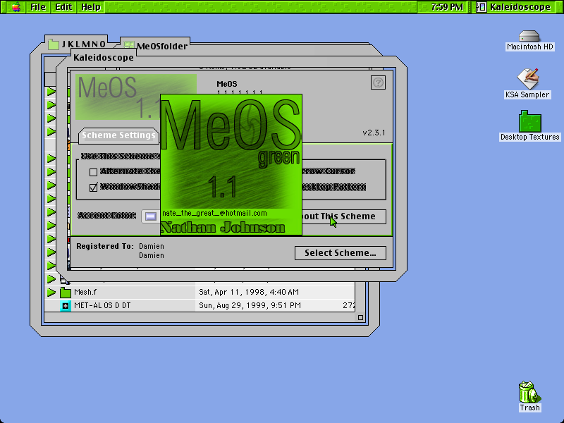Switch to the Scheme Settings tab
The width and height of the screenshot is (564, 423).
[x=118, y=135]
